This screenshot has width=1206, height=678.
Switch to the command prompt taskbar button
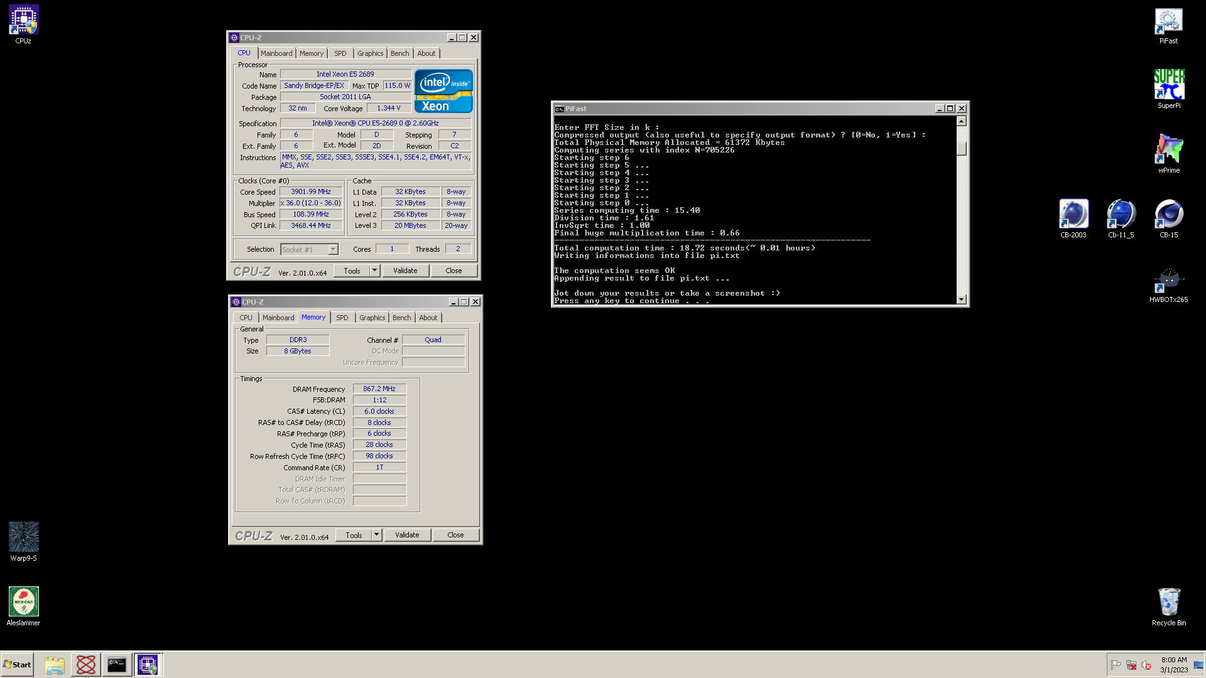(117, 665)
